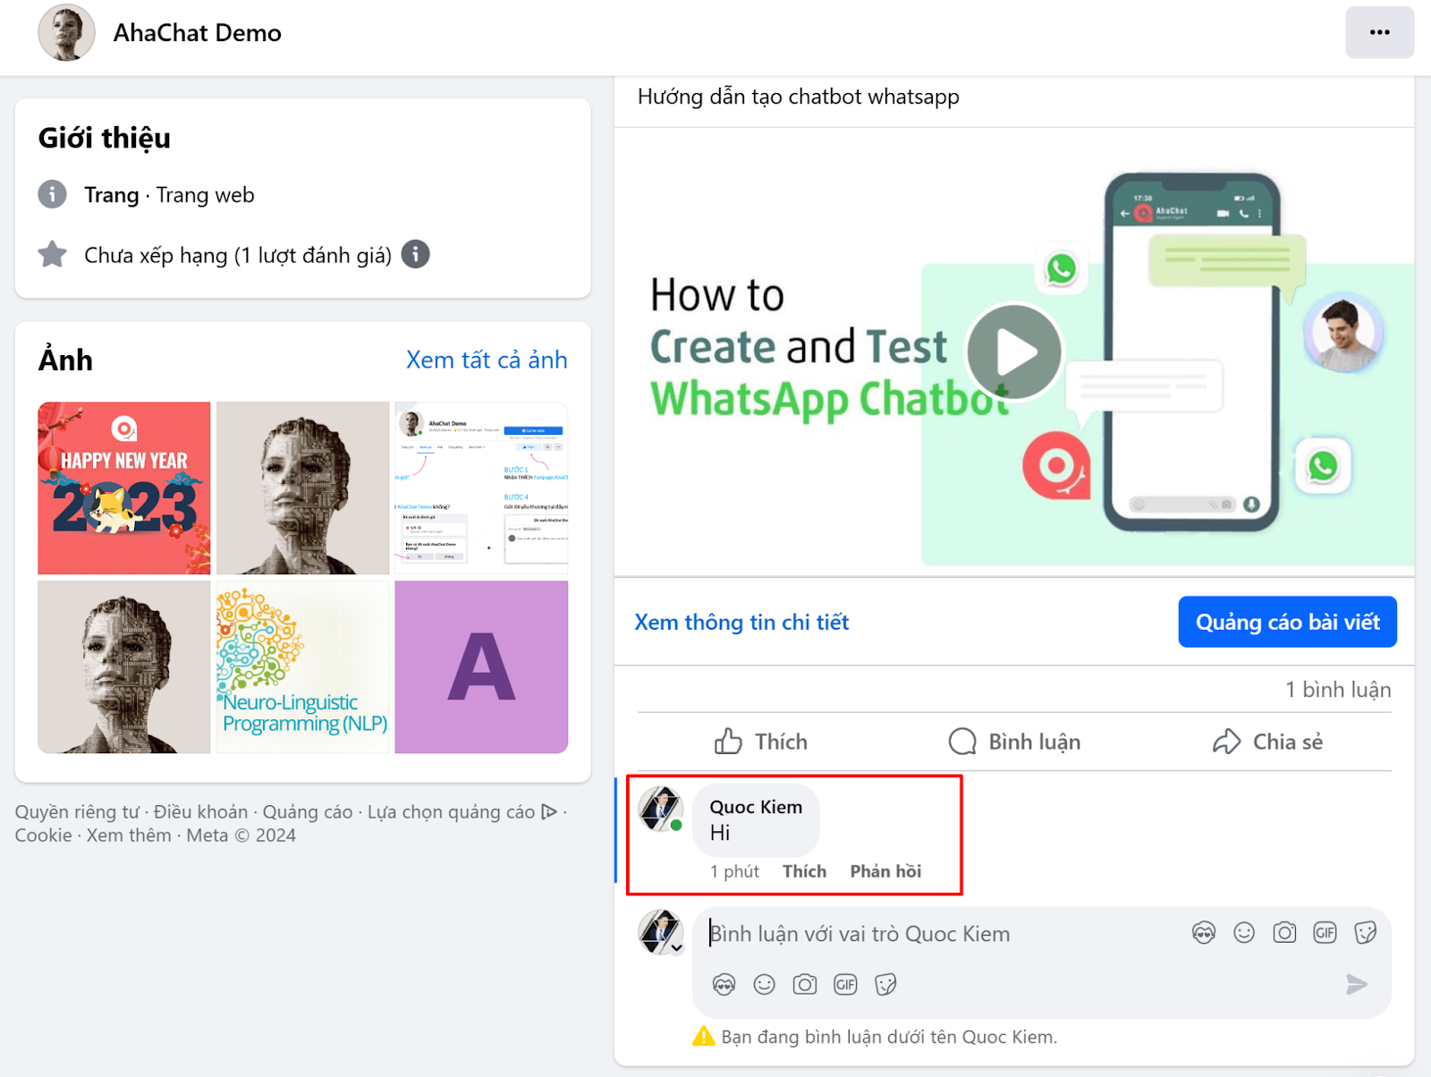Expand Xem thêm footer link
Screen dimensions: 1431x1077
point(129,835)
